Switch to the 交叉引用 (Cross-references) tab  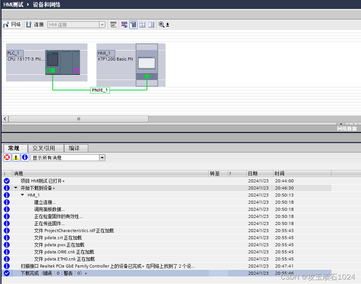[x=46, y=148]
